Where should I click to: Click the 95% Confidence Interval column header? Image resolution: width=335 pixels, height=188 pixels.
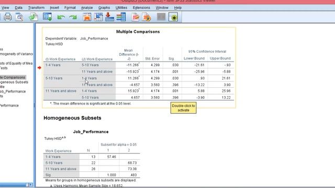207,52
